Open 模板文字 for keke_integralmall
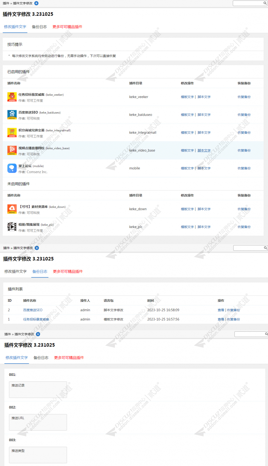 point(187,133)
